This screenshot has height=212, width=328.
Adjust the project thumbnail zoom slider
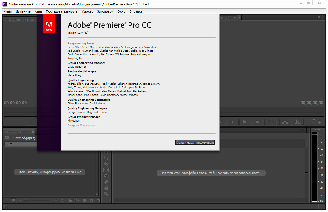(37, 201)
